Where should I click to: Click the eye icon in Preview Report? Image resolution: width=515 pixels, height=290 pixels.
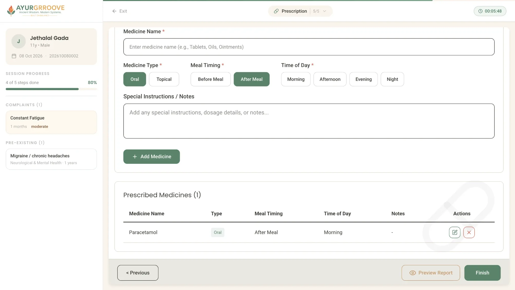(413, 273)
